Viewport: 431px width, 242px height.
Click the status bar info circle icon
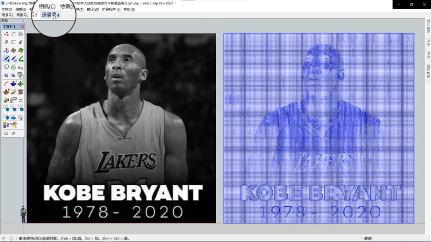click(11, 239)
